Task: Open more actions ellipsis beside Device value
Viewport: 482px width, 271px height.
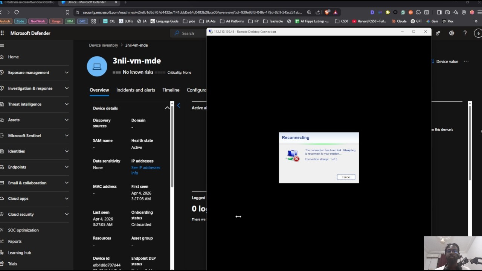Action: coord(466,61)
